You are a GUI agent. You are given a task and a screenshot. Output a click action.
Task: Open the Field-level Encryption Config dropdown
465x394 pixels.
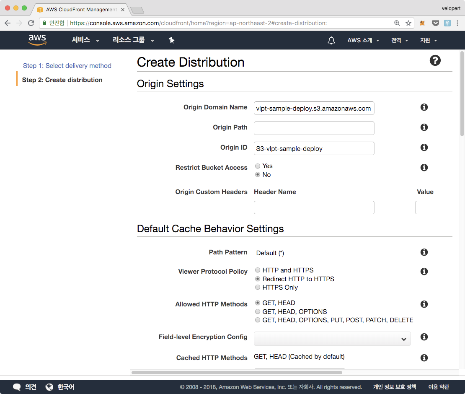(332, 339)
